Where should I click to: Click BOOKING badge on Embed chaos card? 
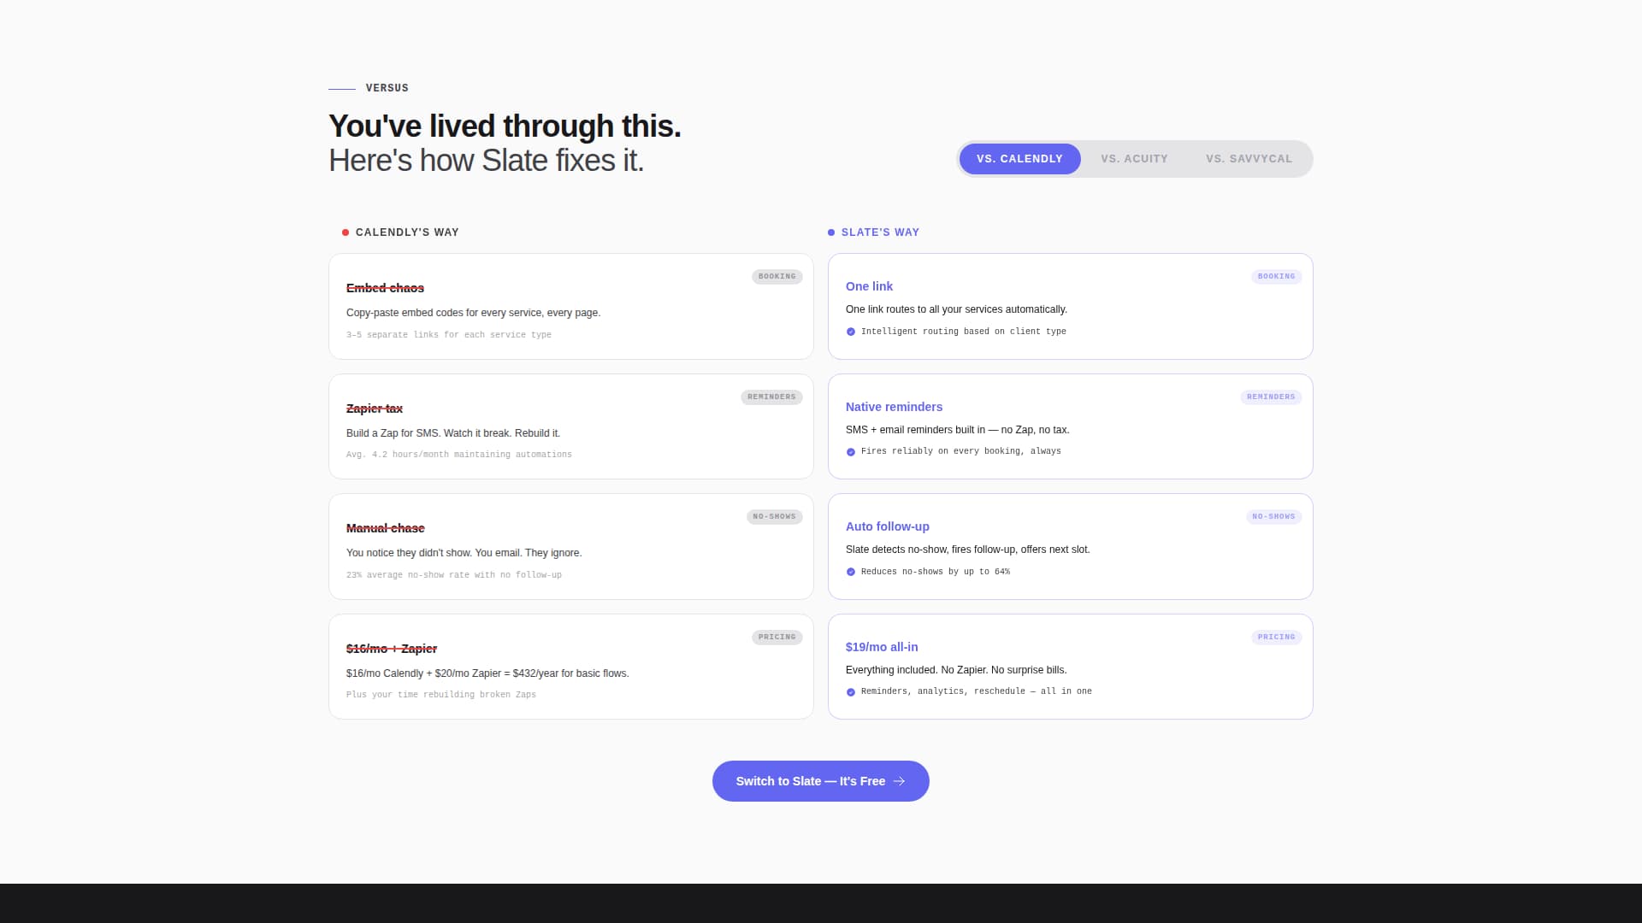(x=777, y=277)
